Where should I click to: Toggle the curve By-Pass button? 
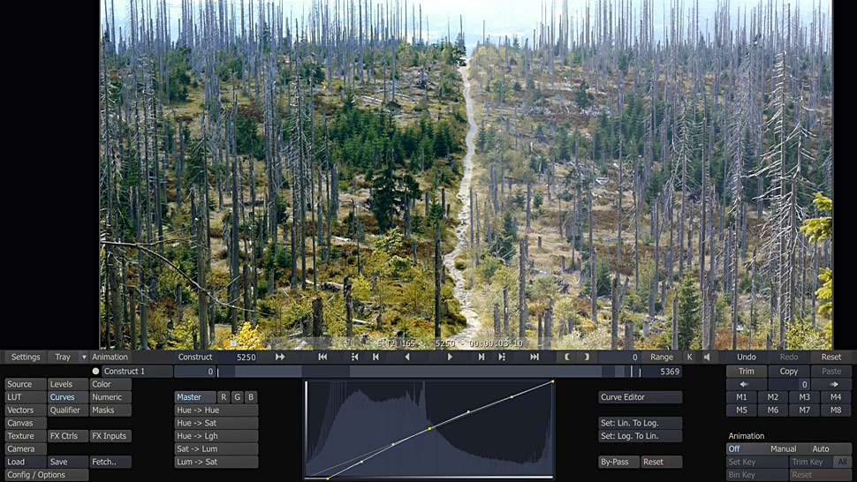point(618,462)
